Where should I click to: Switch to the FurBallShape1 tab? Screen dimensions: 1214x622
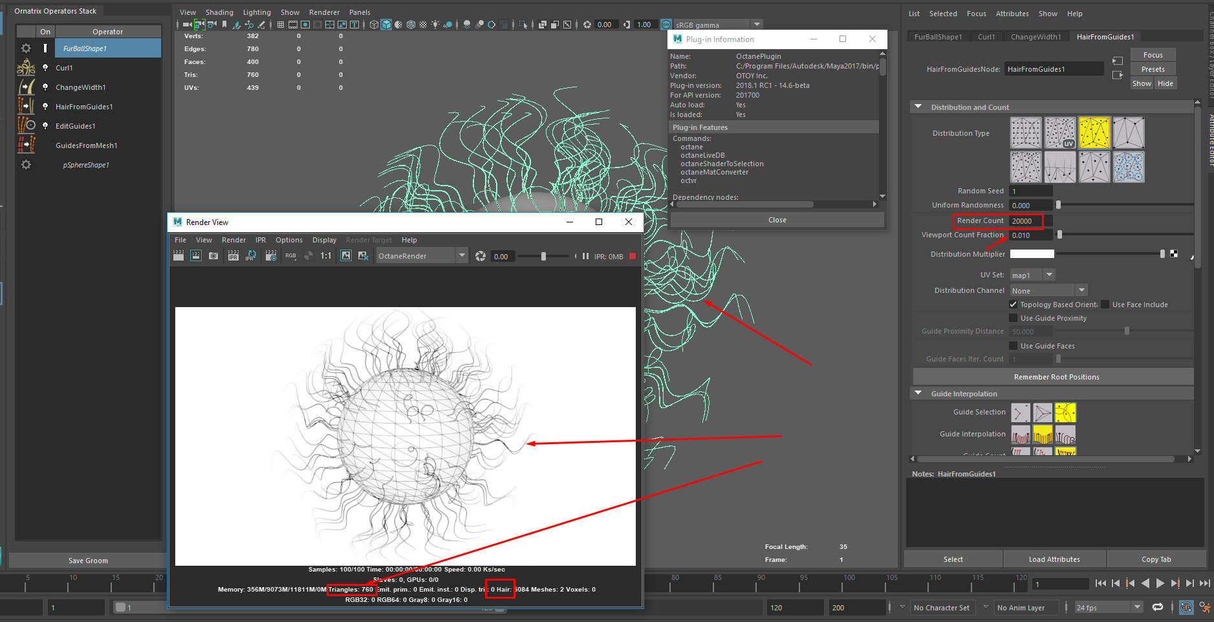coord(938,37)
